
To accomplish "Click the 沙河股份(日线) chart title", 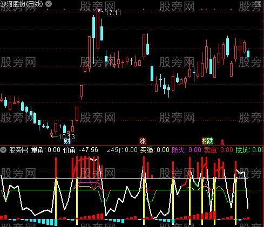I will click(22, 4).
